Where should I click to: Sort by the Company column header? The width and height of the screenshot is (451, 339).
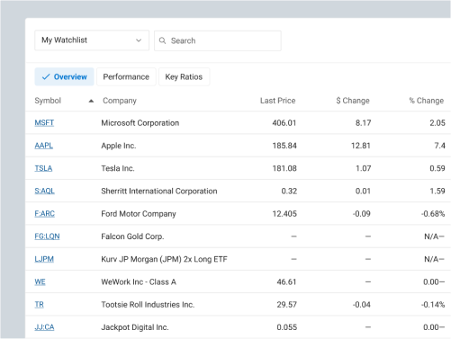point(120,101)
